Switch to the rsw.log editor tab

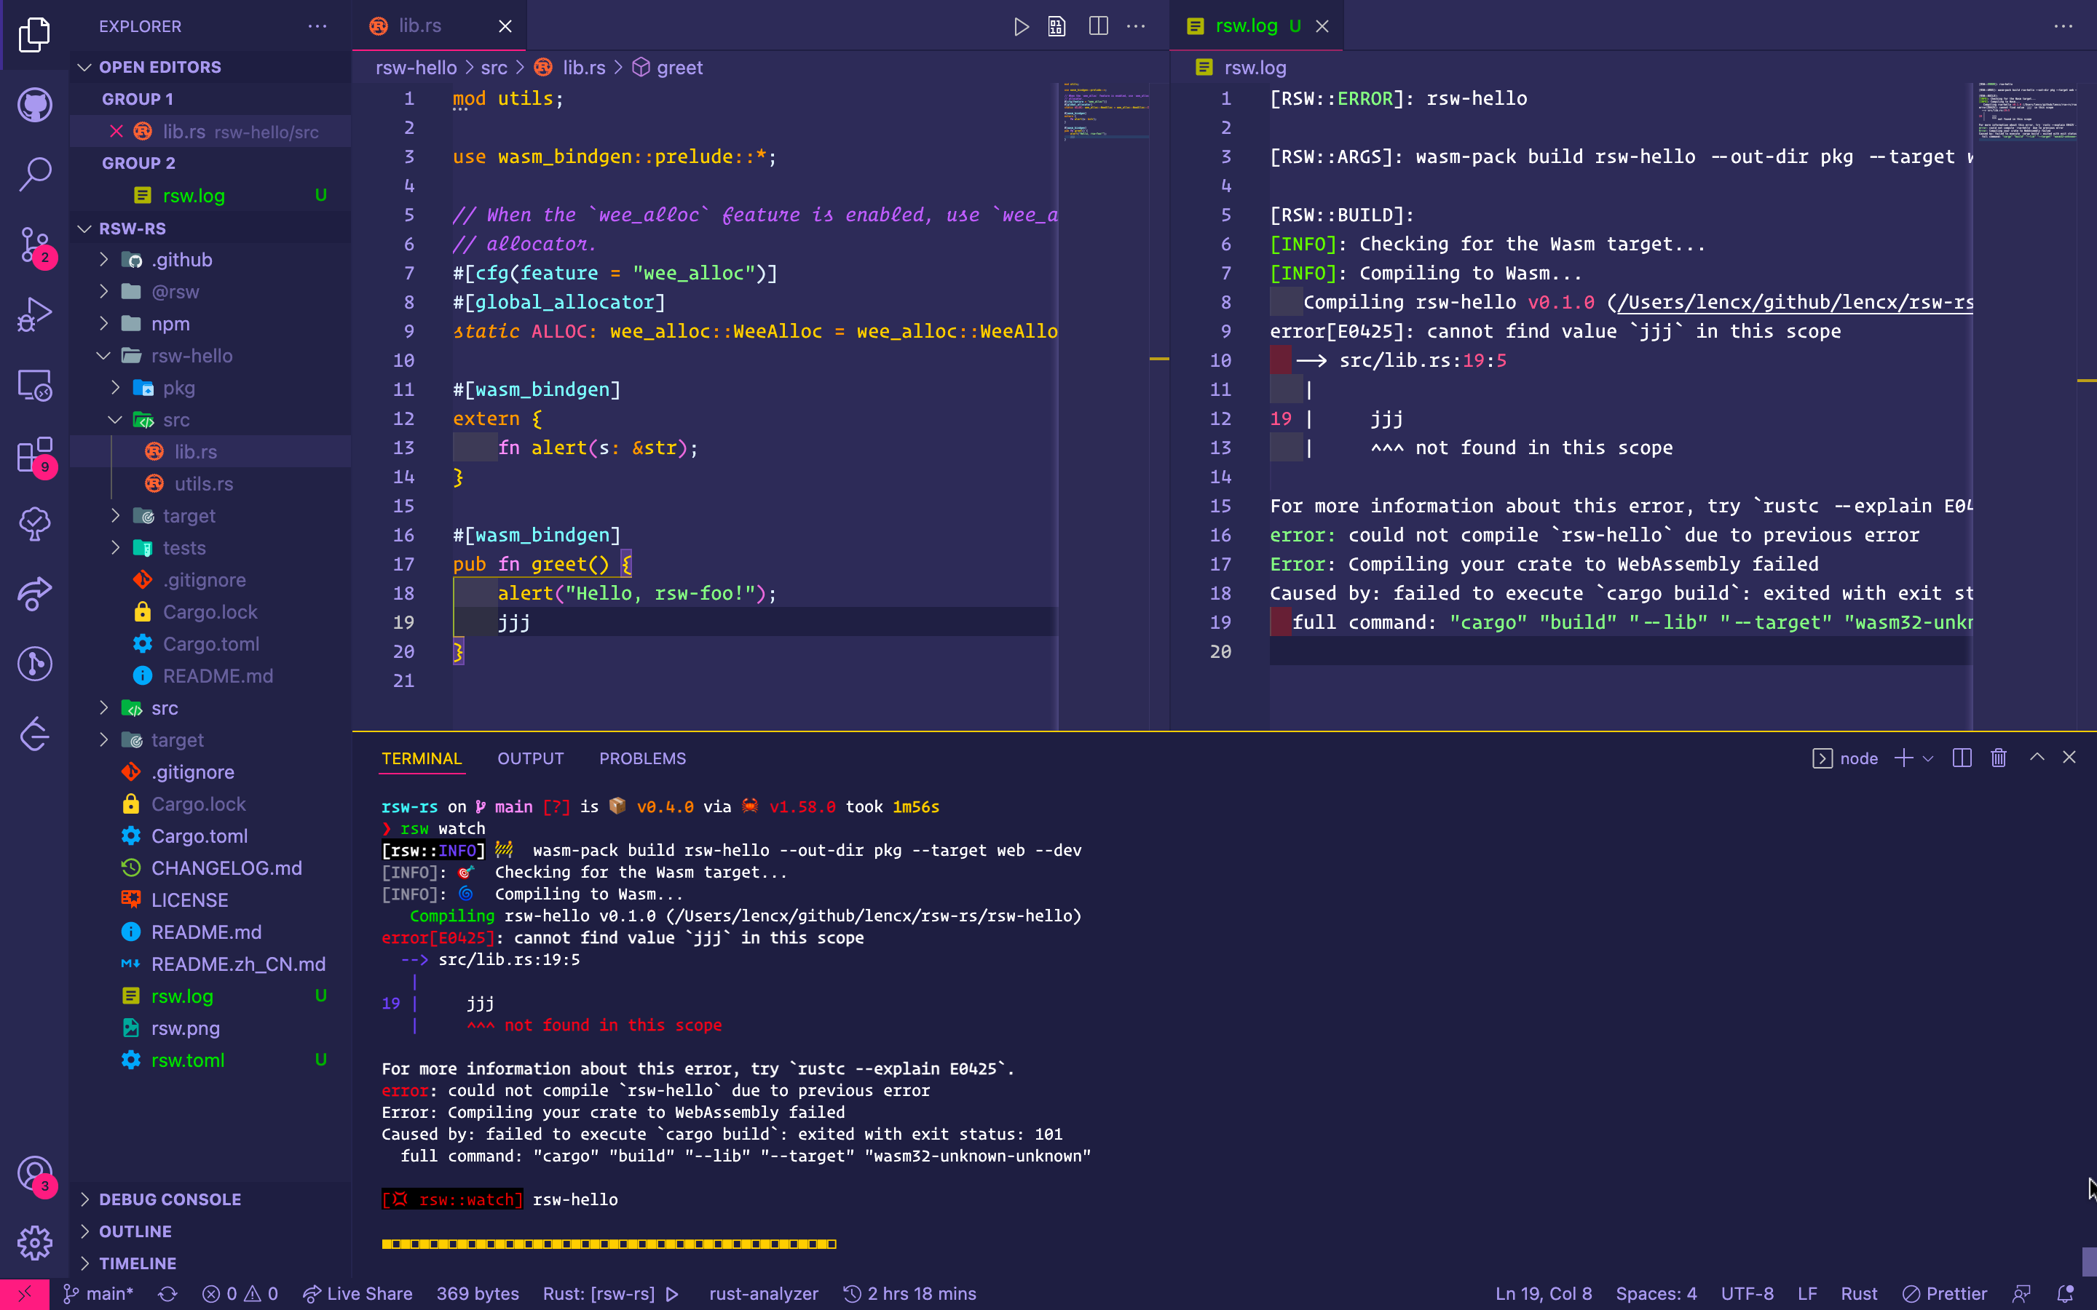pos(1248,26)
